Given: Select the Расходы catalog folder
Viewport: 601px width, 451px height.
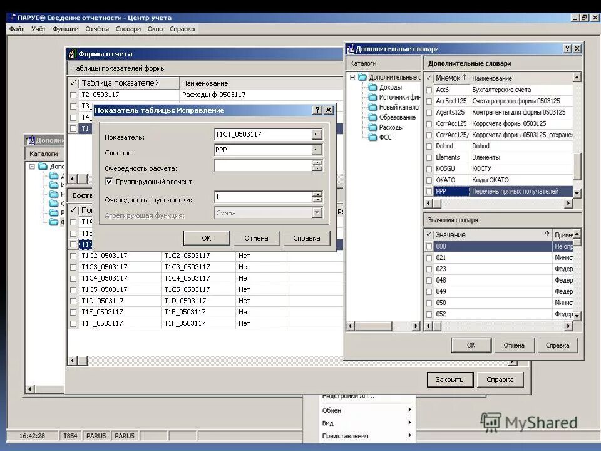Looking at the screenshot, I should (391, 127).
